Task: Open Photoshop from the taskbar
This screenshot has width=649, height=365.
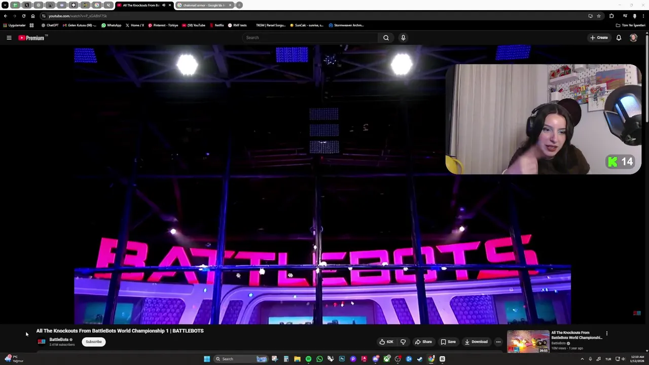Action: (x=342, y=359)
